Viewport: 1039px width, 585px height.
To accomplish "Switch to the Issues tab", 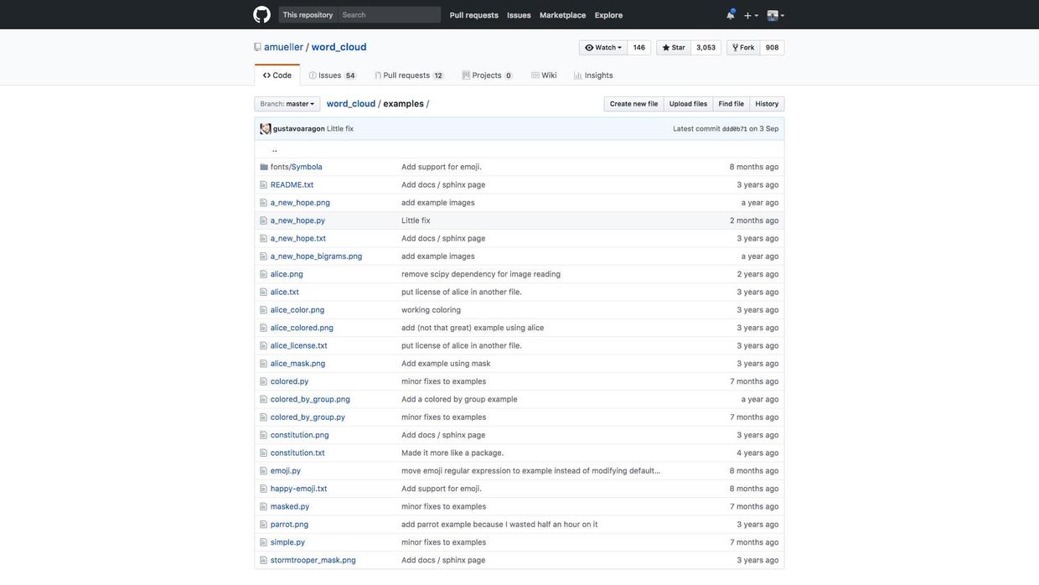I will (332, 75).
